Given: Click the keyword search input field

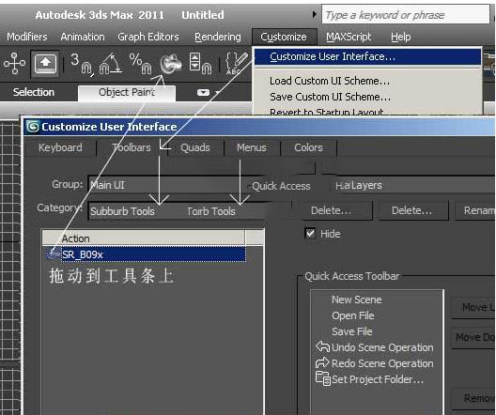Looking at the screenshot, I should [406, 14].
